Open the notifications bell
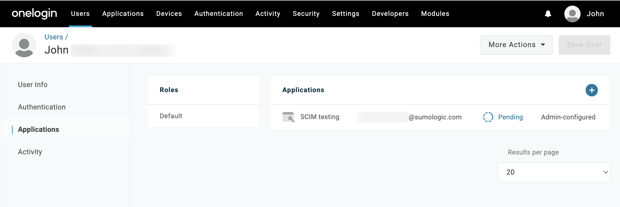 [548, 14]
